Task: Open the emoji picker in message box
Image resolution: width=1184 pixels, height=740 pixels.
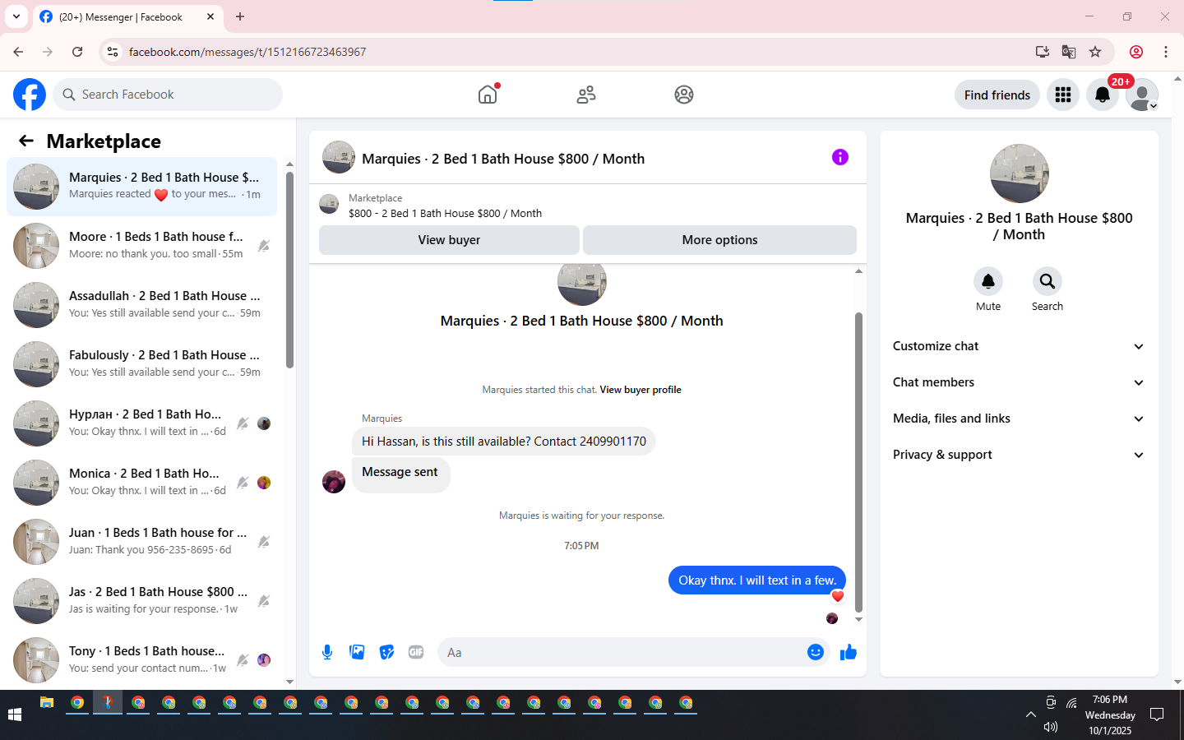Action: 816,652
